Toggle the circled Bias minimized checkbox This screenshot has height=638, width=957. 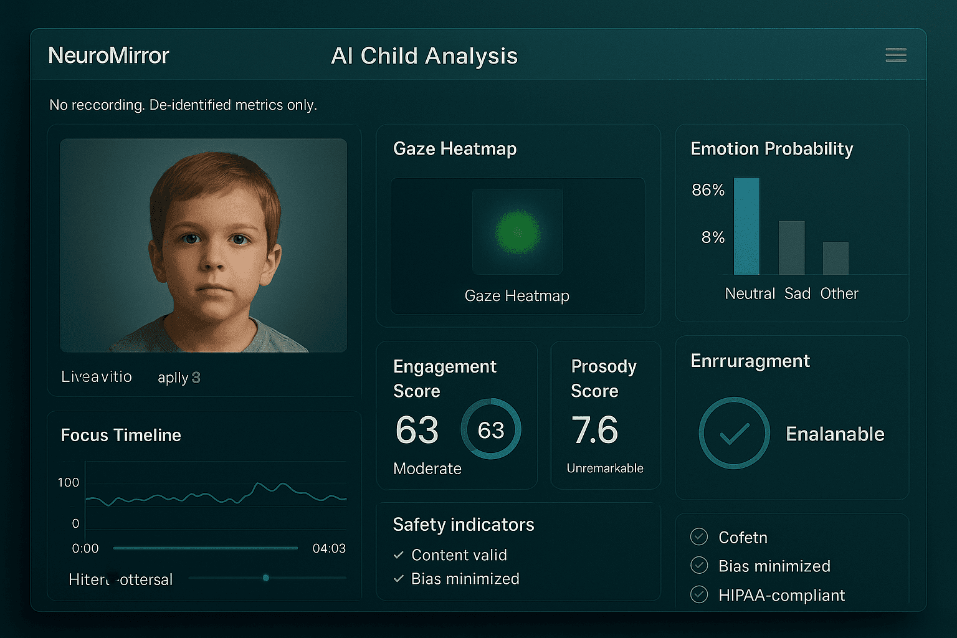pyautogui.click(x=699, y=565)
